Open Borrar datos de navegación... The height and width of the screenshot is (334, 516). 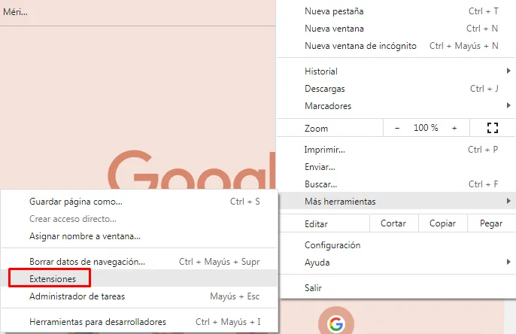[x=140, y=262]
